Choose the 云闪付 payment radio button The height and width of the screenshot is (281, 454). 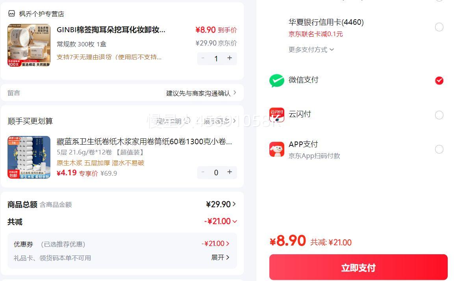(x=439, y=115)
